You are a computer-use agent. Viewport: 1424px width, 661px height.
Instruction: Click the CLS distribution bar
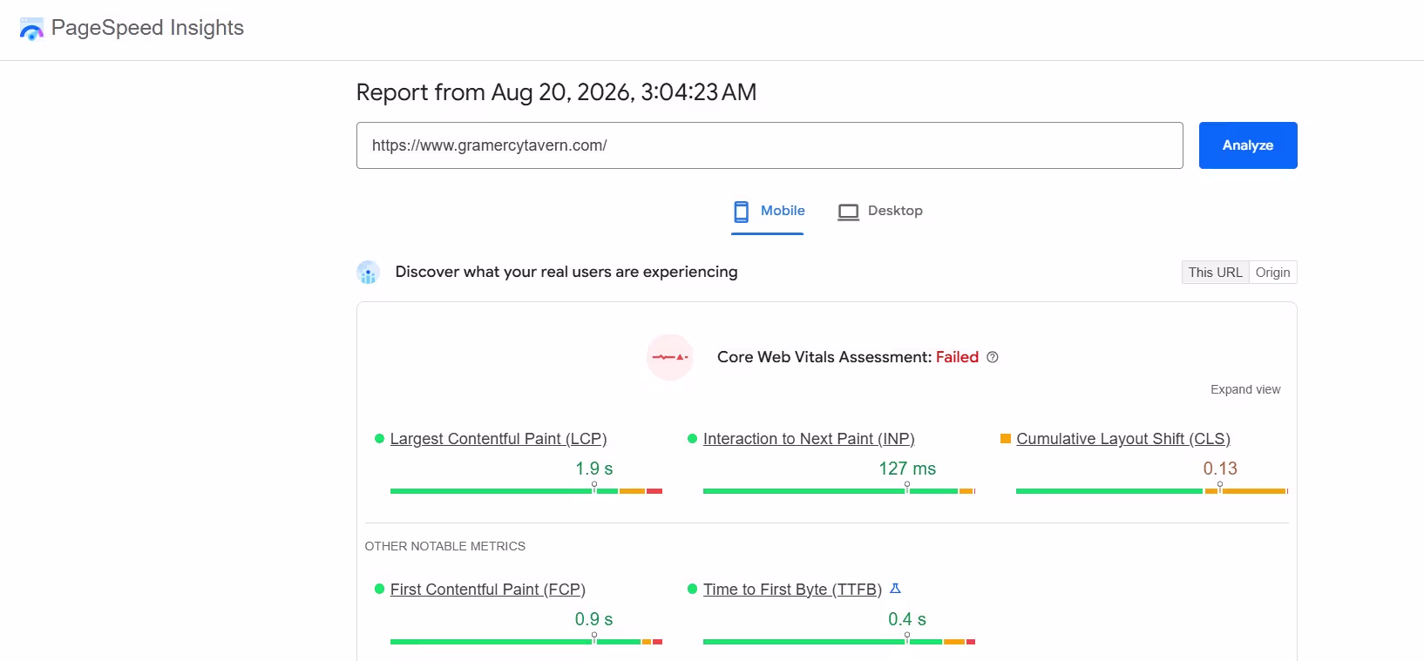(1152, 491)
